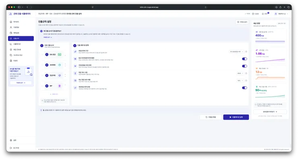
Task: Open 세금·건보료 sidebar page
Action: (21, 49)
